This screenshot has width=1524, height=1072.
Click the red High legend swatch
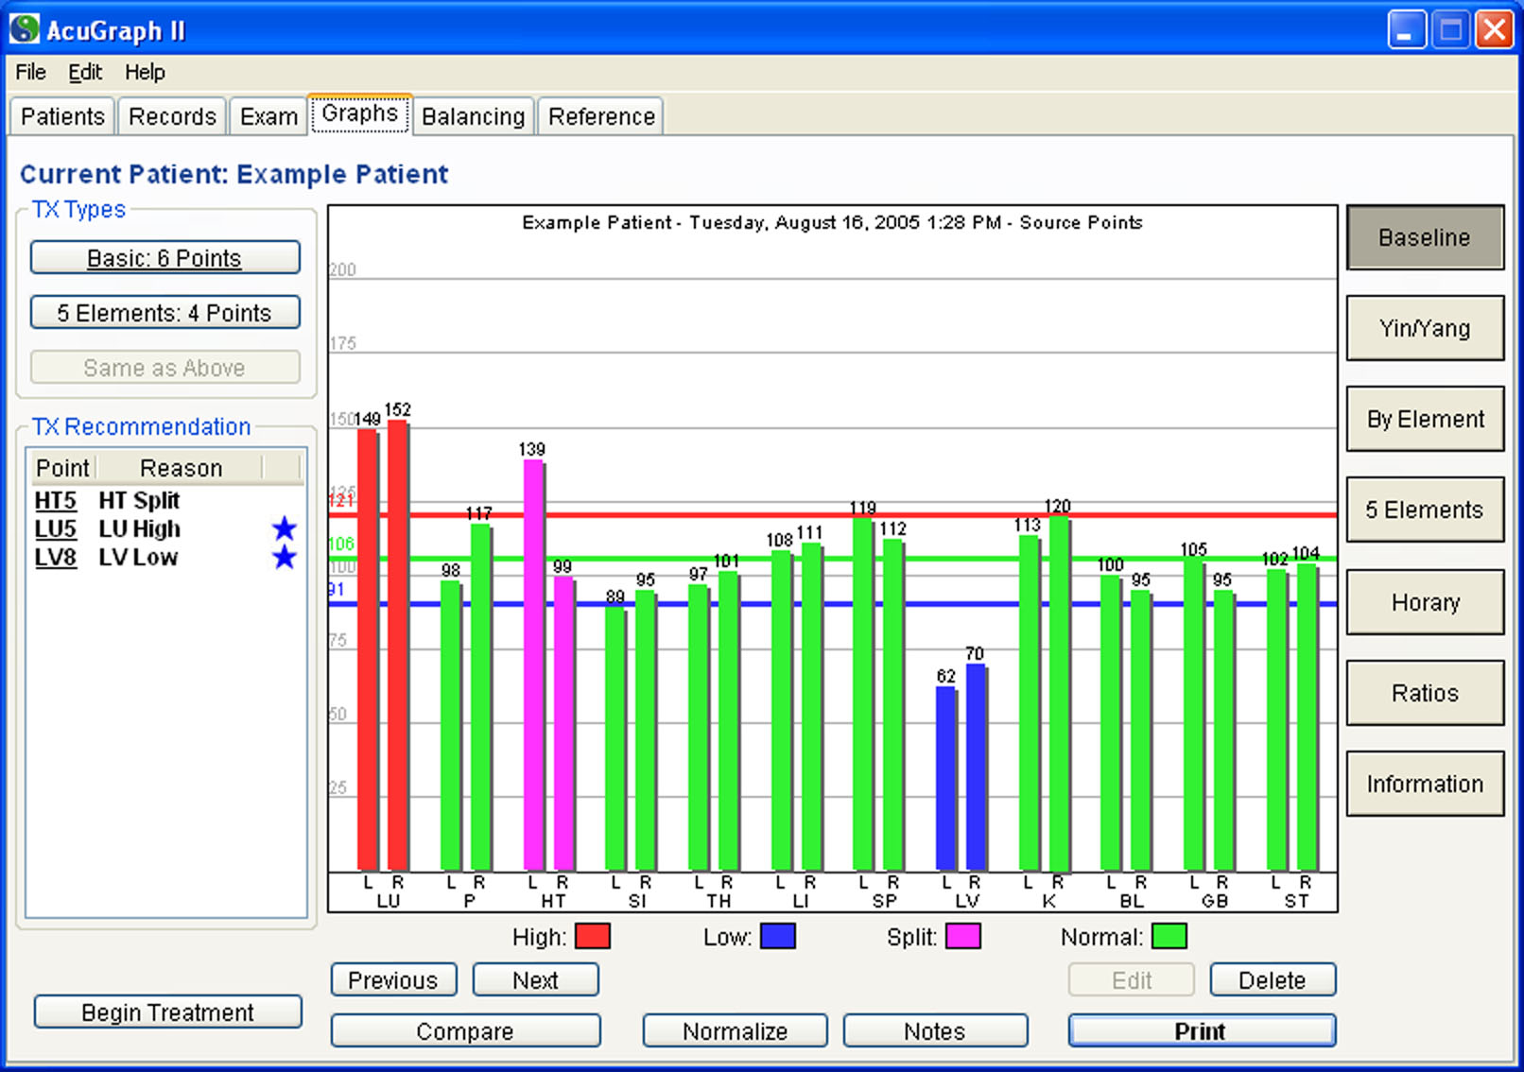[x=593, y=937]
